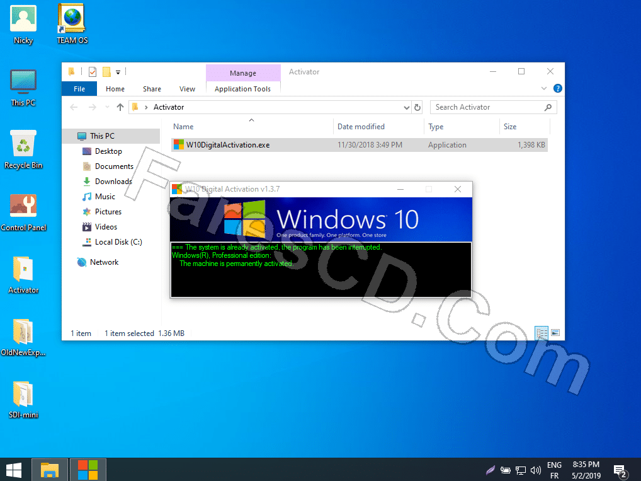Expand the Explorer ribbon with chevron
This screenshot has width=641, height=481.
543,88
